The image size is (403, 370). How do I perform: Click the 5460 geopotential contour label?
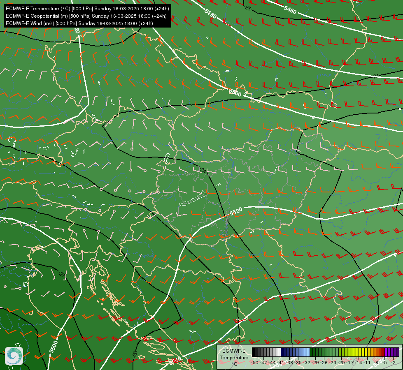point(290,10)
